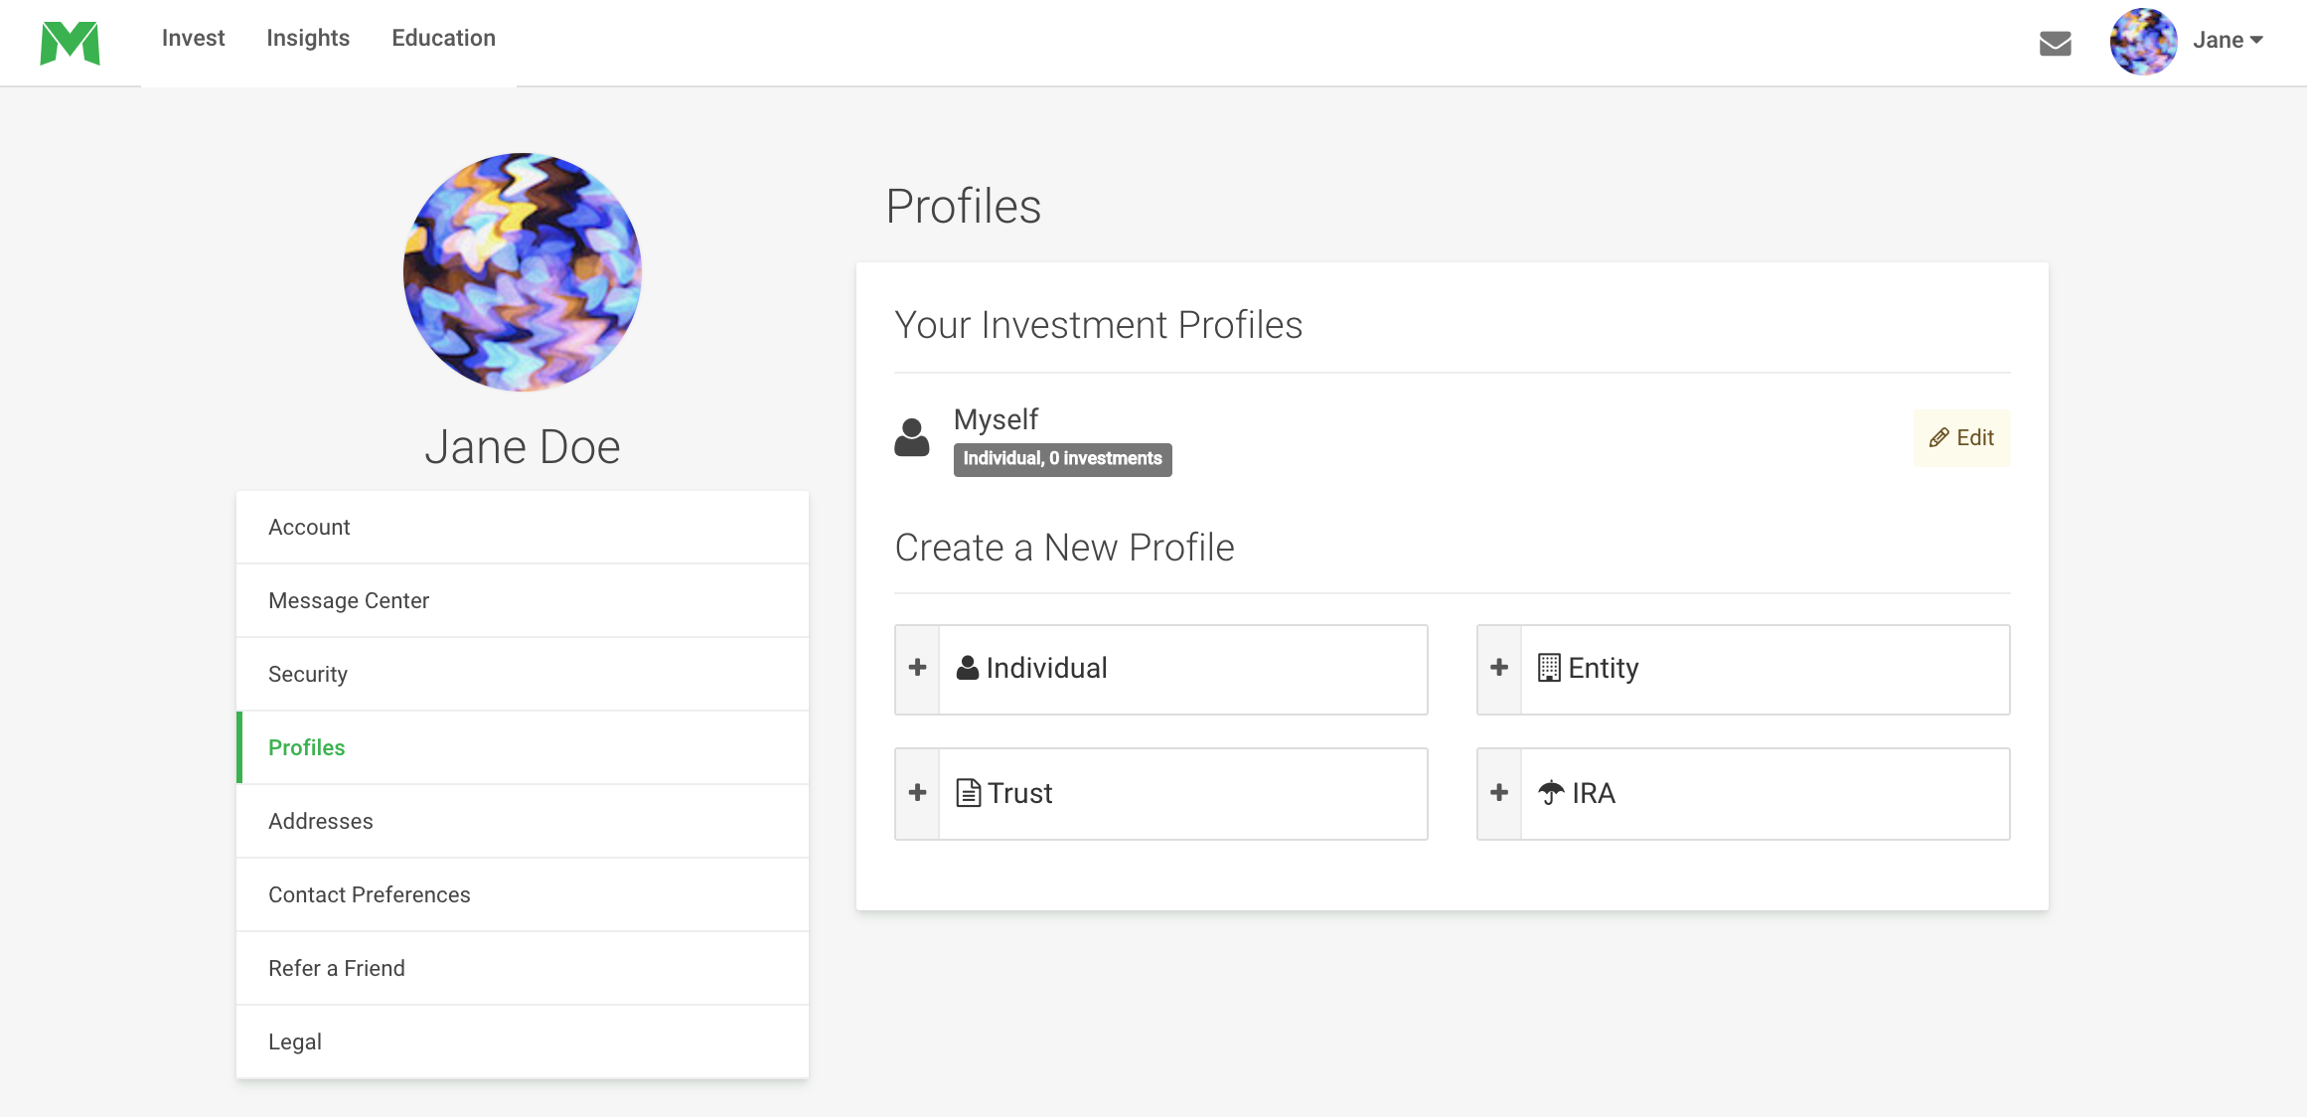
Task: Open the Education menu
Action: [x=443, y=38]
